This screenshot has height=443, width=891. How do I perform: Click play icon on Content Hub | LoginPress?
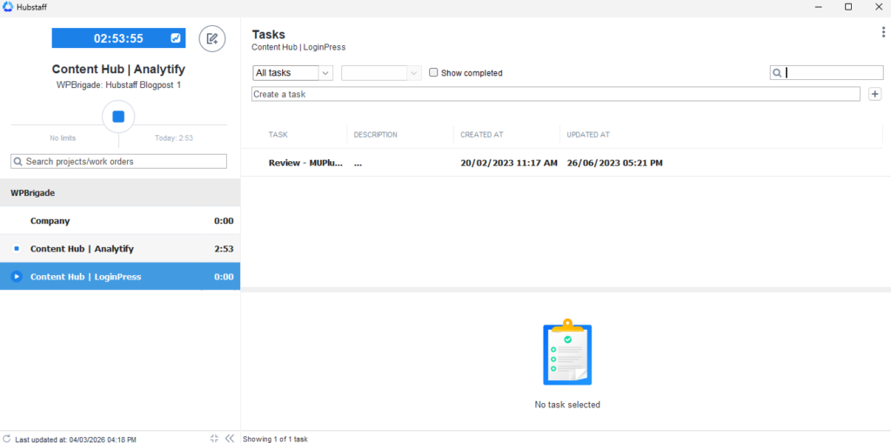[x=17, y=277]
